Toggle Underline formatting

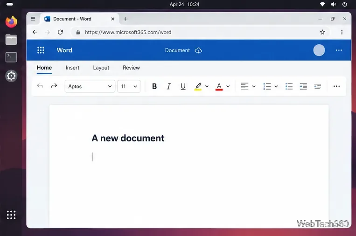pyautogui.click(x=183, y=86)
